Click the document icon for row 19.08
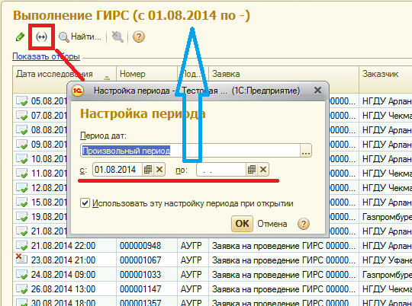 click(21, 216)
